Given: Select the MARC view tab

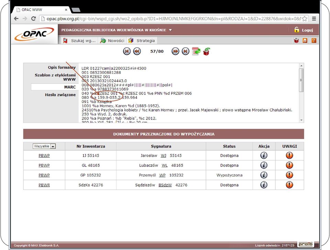Looking at the screenshot, I should 55,87.
